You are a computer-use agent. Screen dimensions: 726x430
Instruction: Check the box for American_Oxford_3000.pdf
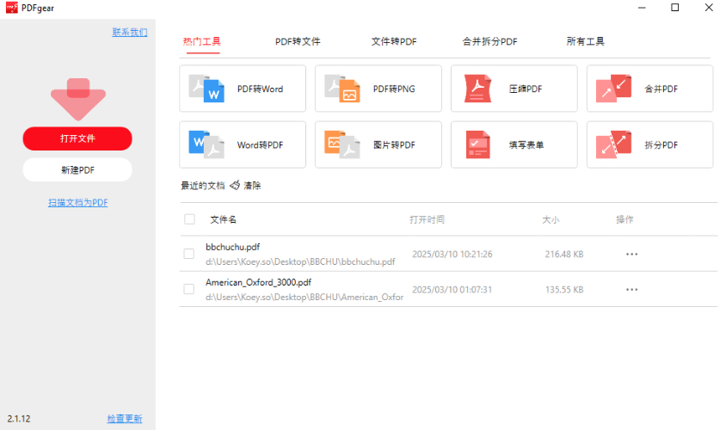pyautogui.click(x=189, y=289)
